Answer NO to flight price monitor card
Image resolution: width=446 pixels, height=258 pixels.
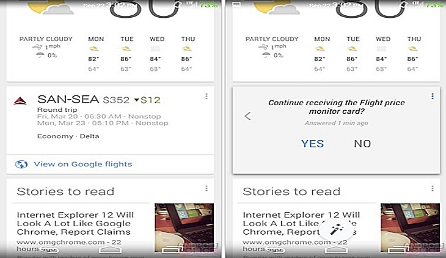click(x=362, y=144)
